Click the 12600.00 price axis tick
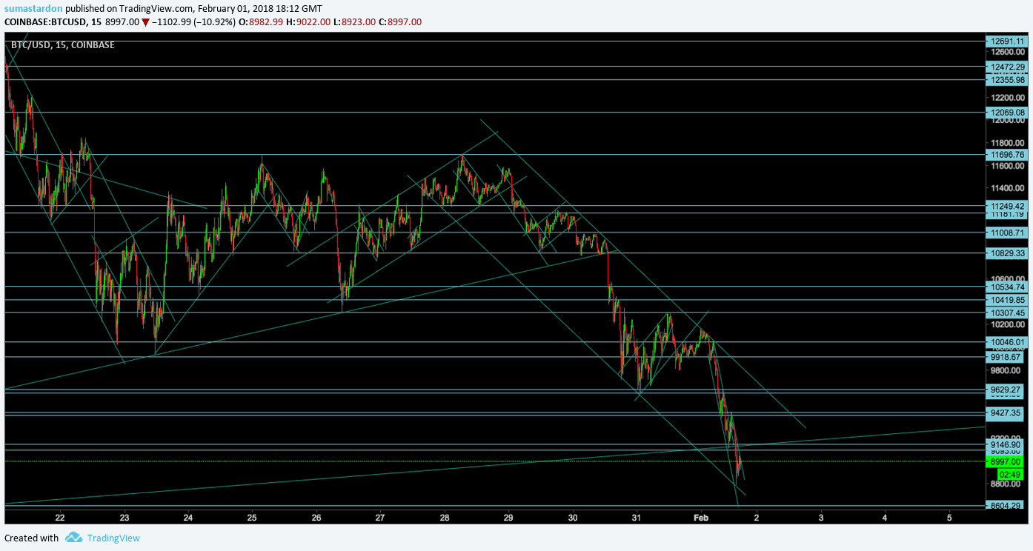 tap(1007, 53)
